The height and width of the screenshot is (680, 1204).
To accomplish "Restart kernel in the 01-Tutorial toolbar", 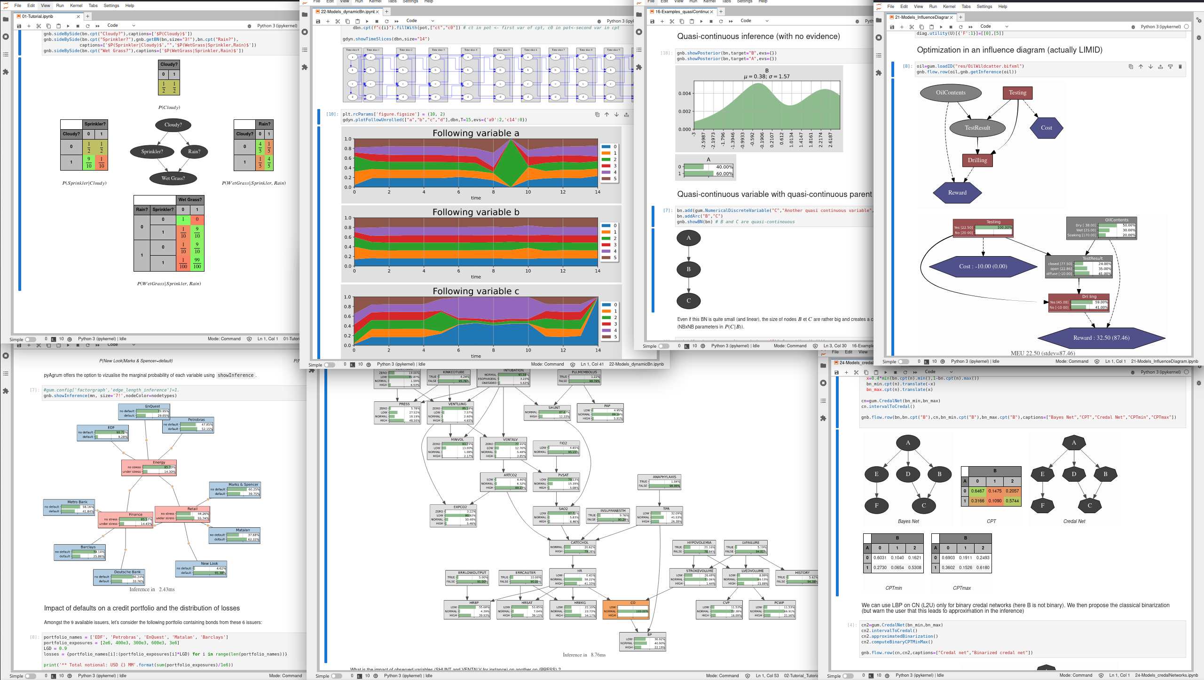I will 87,26.
